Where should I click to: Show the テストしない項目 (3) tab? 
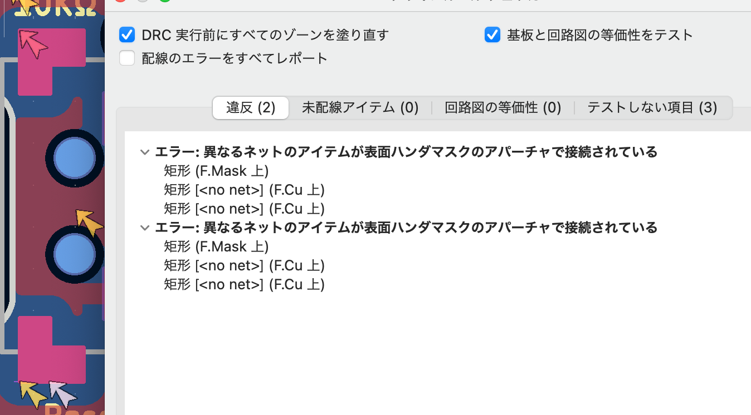tap(652, 107)
